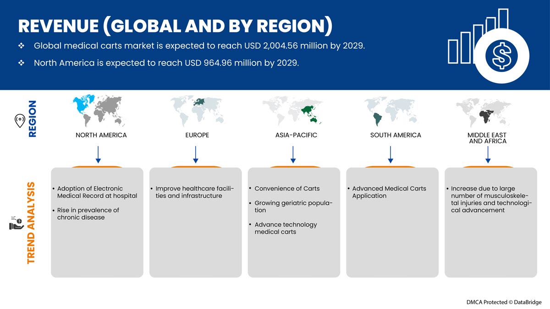
Task: Click the ASIA-PACIFIC region label
Action: pyautogui.click(x=293, y=135)
